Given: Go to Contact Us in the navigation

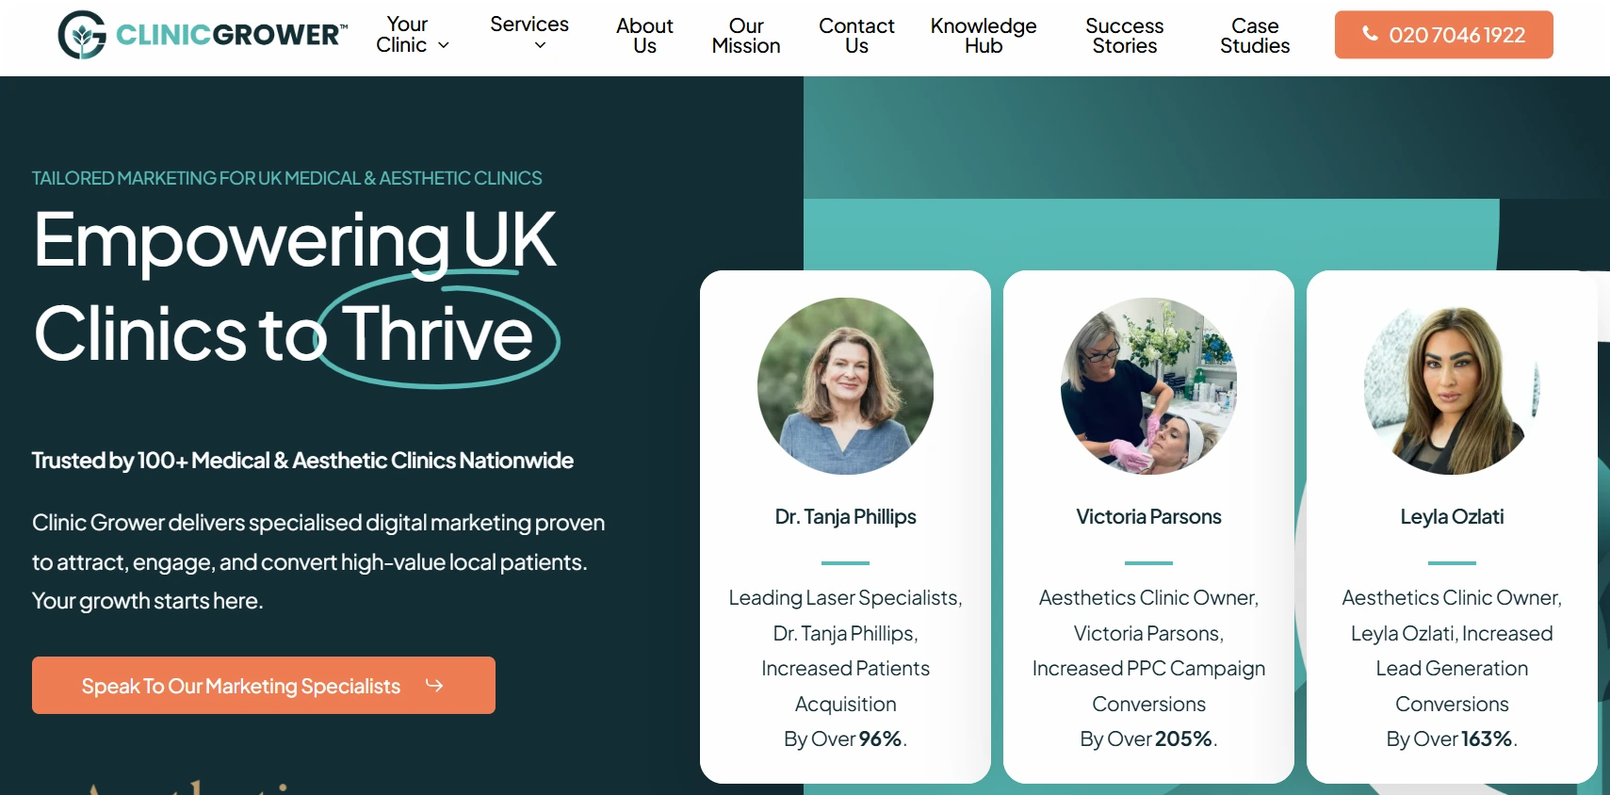Looking at the screenshot, I should pyautogui.click(x=856, y=36).
